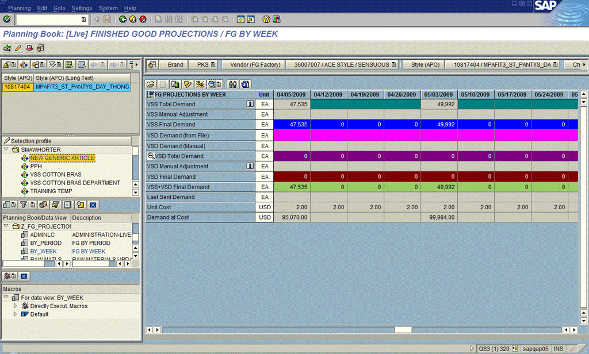
Task: Click the info icon in VSS Total Demand row
Action: coord(250,104)
